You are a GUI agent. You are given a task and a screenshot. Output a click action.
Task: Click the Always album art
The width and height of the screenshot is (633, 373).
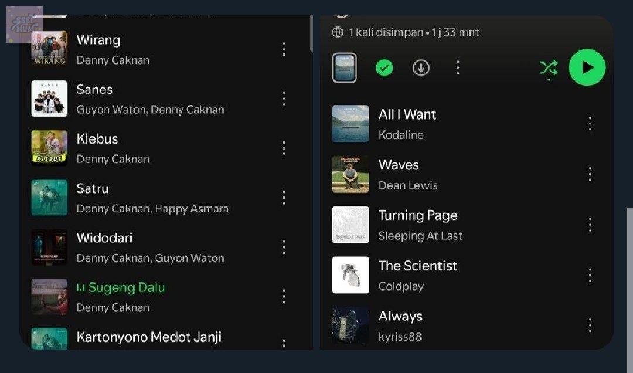coord(350,325)
